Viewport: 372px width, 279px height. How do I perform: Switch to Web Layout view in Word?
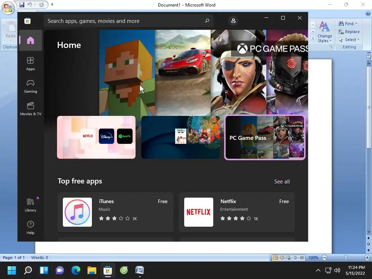(288, 258)
